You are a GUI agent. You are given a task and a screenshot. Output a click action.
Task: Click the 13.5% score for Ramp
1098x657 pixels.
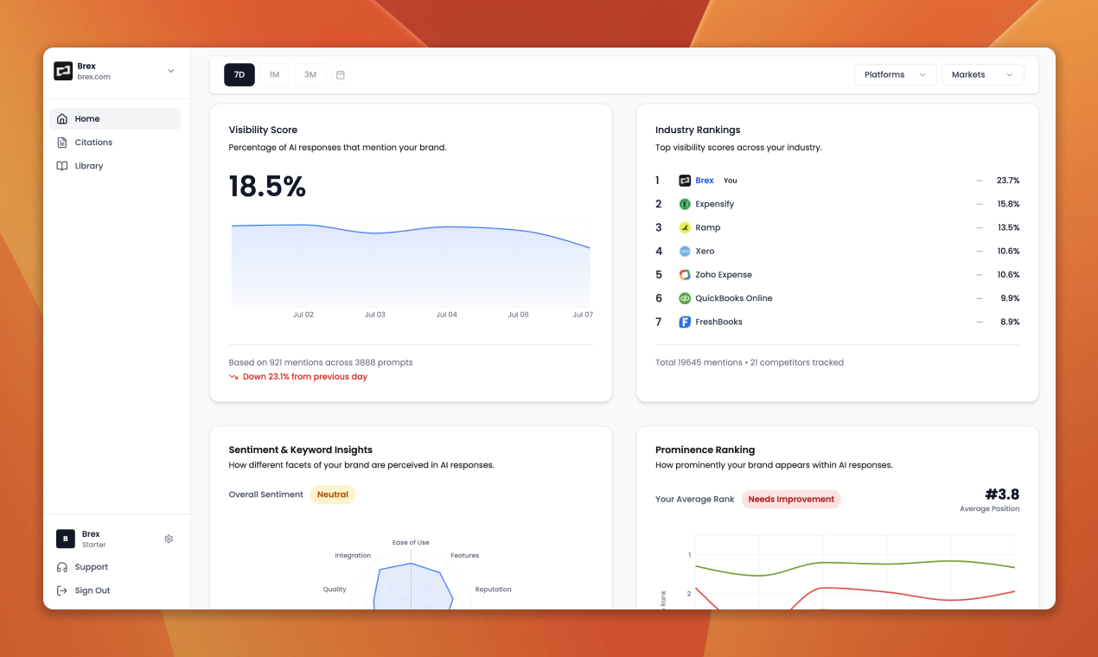1008,227
